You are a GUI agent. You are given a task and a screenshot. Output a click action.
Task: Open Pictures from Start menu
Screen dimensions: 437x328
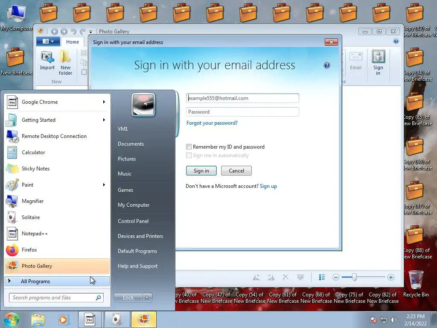(x=127, y=159)
